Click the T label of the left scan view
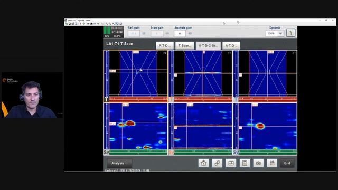The image size is (338, 190). 106,99
